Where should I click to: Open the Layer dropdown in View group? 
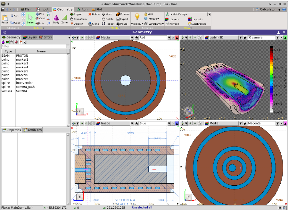(x=172, y=19)
